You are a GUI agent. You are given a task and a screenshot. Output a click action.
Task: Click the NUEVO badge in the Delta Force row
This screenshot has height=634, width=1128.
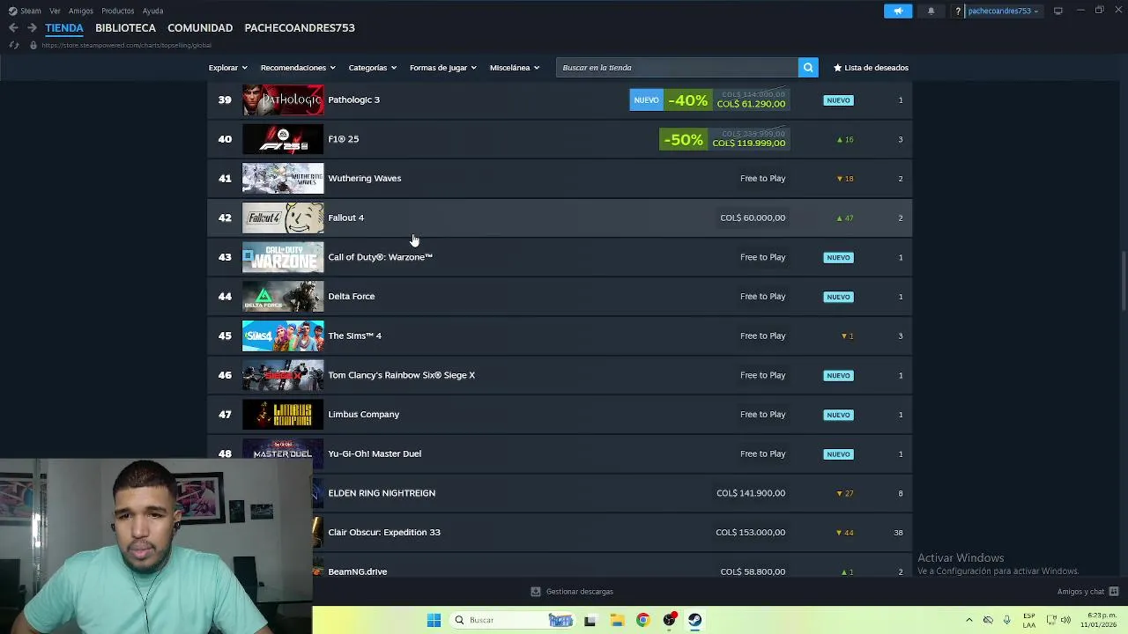pos(838,297)
